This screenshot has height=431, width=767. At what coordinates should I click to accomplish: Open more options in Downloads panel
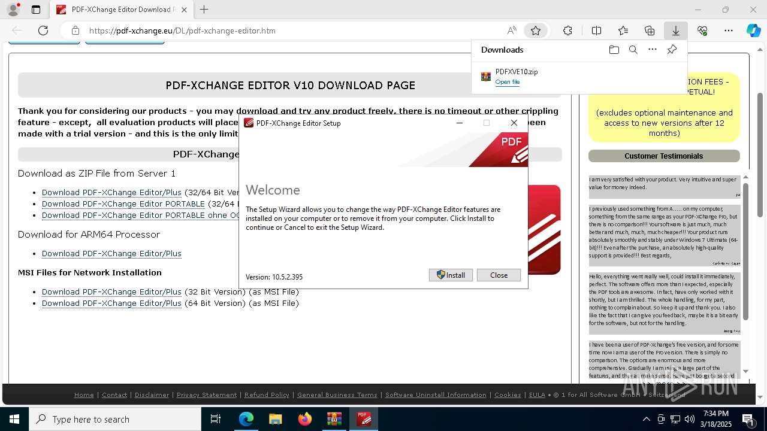pyautogui.click(x=653, y=50)
